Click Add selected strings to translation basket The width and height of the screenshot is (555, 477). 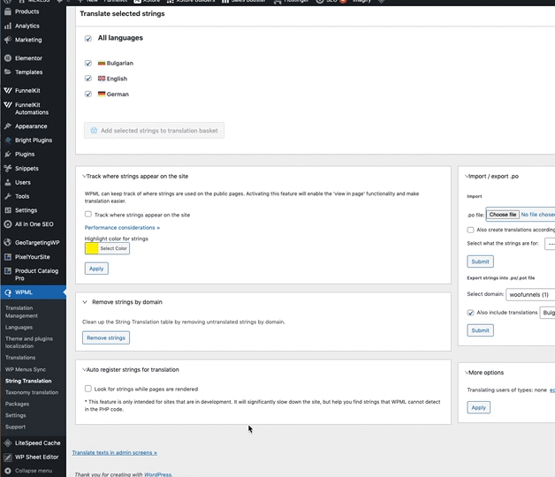tap(154, 131)
